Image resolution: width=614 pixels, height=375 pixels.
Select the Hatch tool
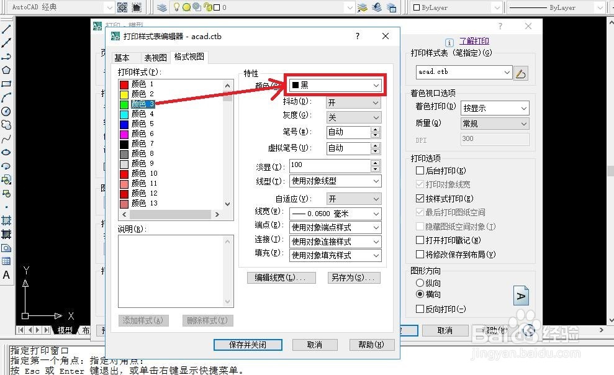click(x=6, y=220)
